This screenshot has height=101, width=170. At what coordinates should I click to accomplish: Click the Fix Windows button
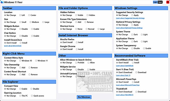[84, 97]
